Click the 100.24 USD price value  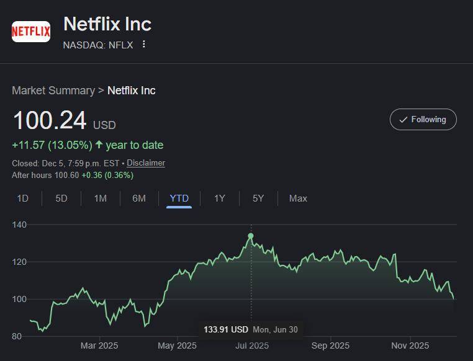click(x=50, y=120)
